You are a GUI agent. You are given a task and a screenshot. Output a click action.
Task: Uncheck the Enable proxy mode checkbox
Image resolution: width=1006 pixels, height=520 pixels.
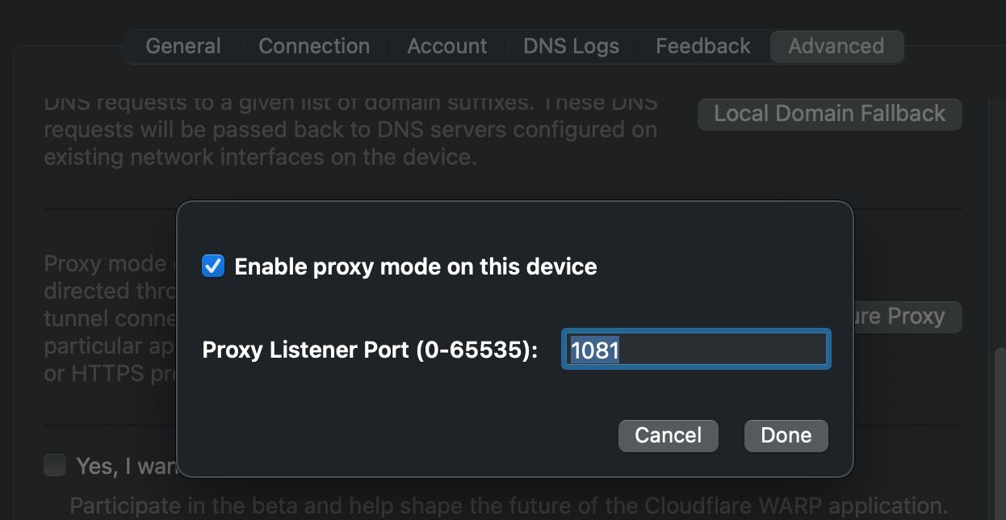pos(213,266)
